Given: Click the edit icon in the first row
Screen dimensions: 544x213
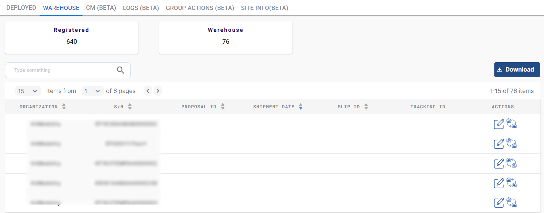Looking at the screenshot, I should (x=499, y=124).
